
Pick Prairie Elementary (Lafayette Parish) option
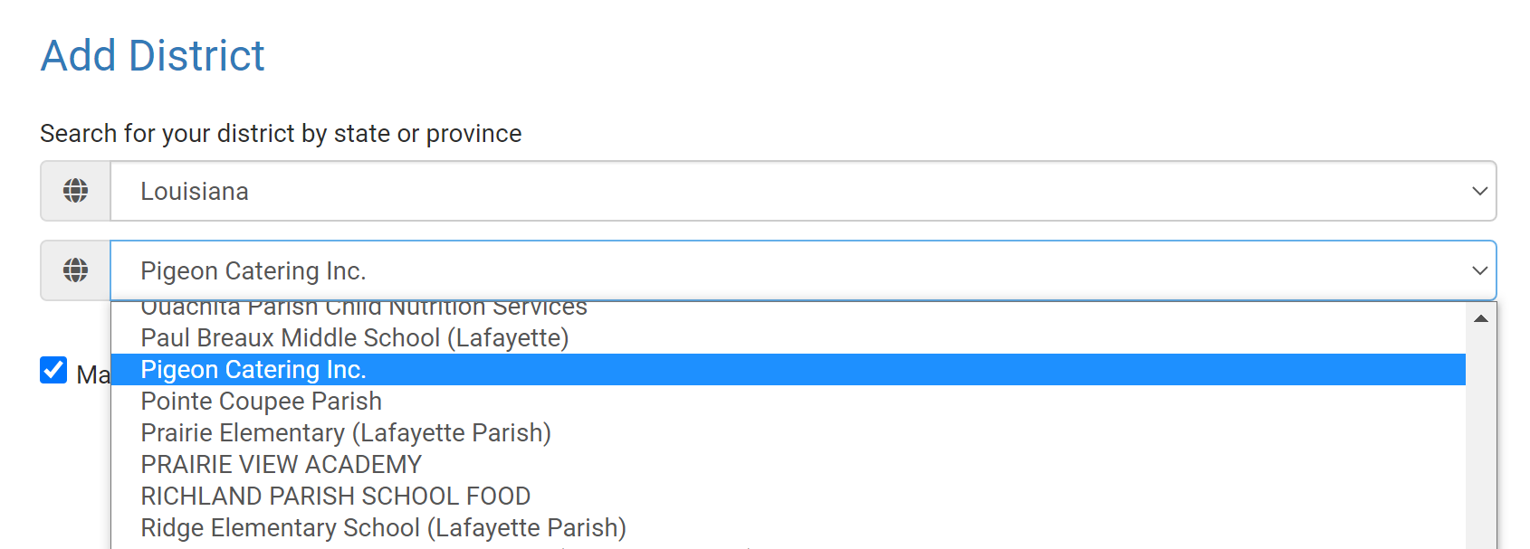click(x=346, y=433)
